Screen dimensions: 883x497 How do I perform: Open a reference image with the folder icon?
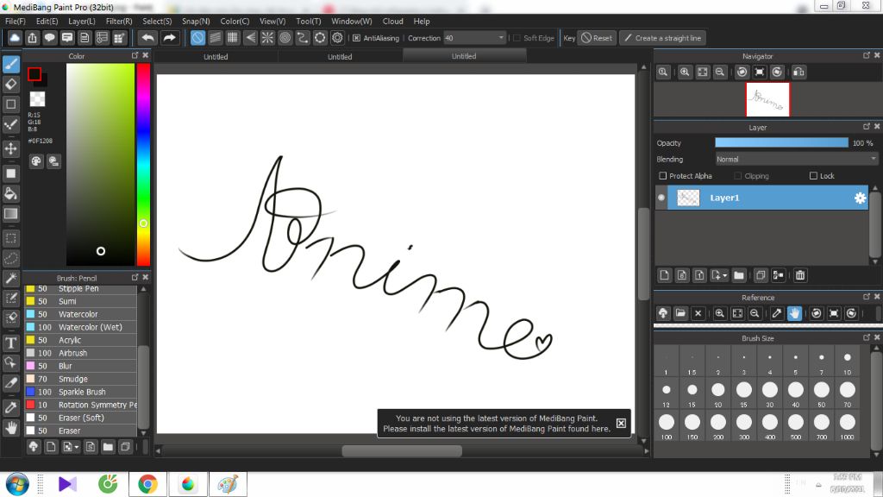click(x=680, y=313)
